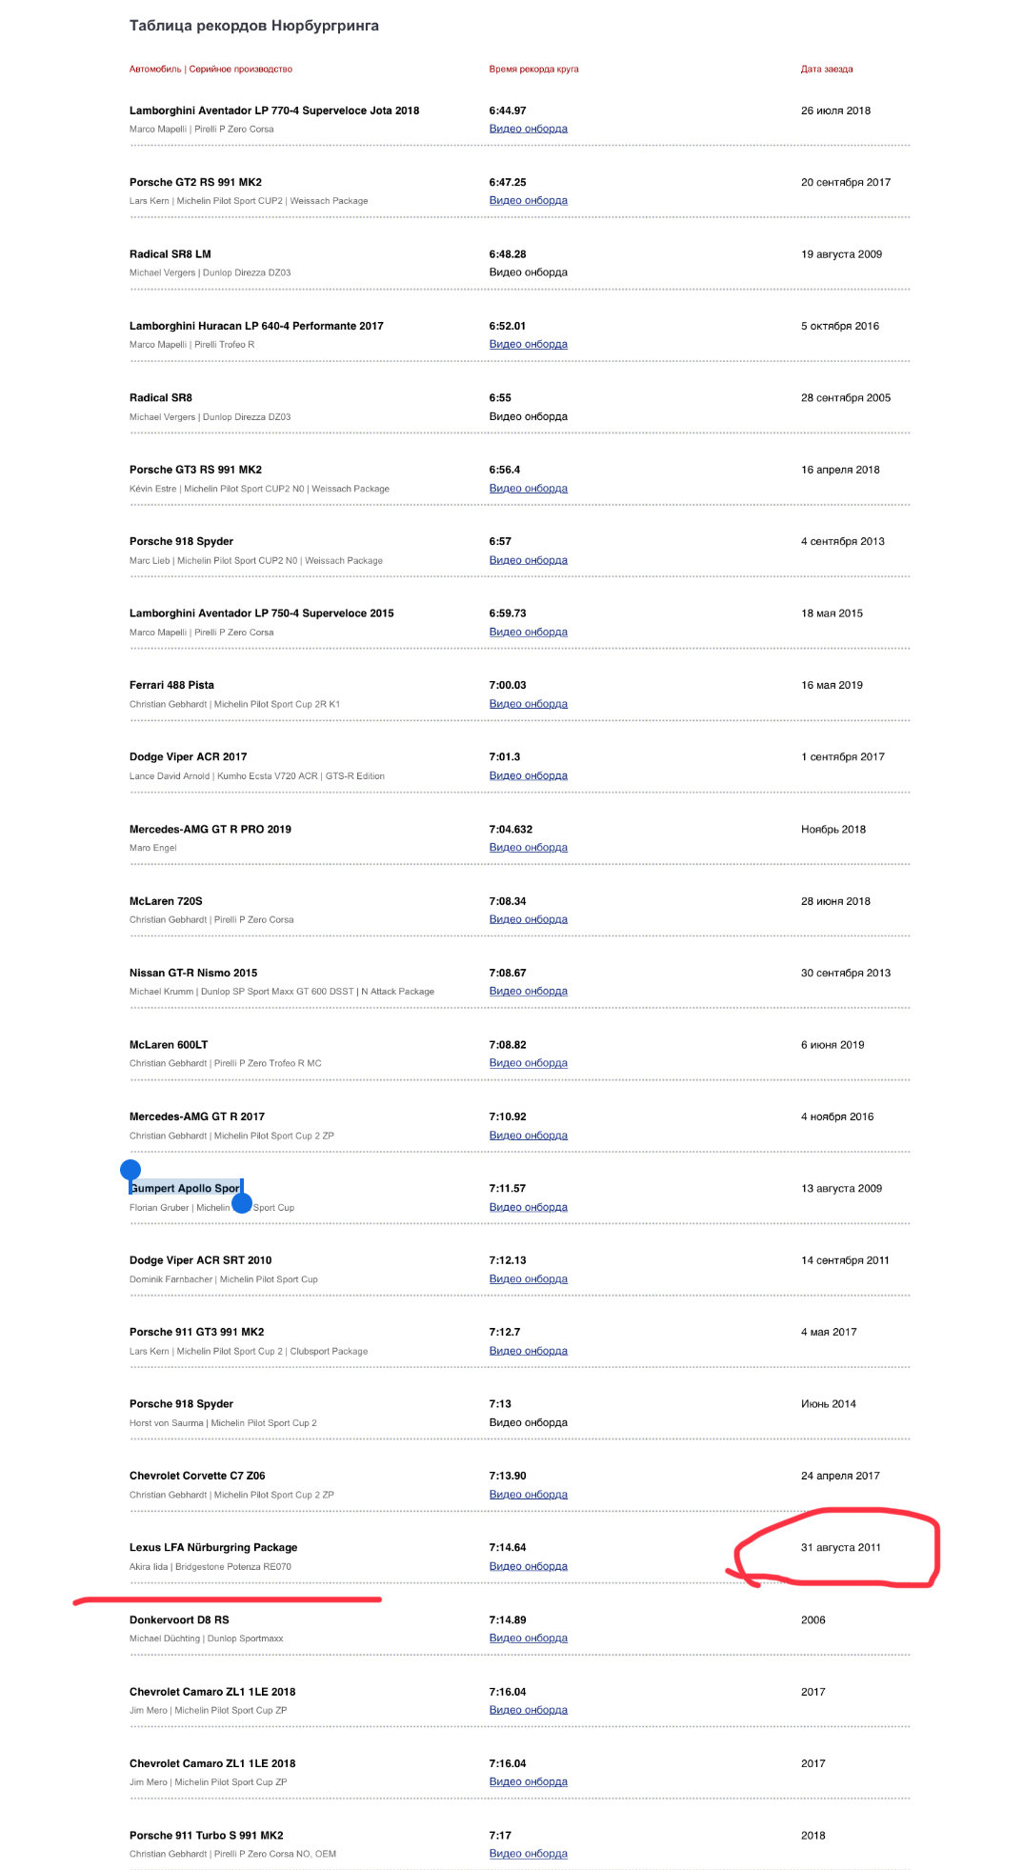Click the Lexus LFA date 31 августа 2011
Image resolution: width=1023 pixels, height=1870 pixels.
pos(840,1547)
